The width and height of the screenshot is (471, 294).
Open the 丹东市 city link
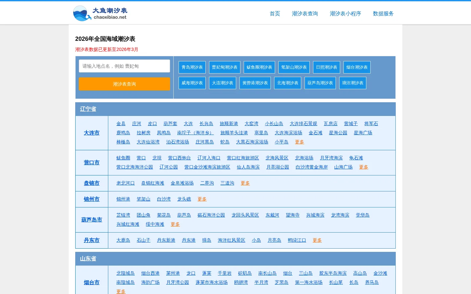tap(92, 240)
